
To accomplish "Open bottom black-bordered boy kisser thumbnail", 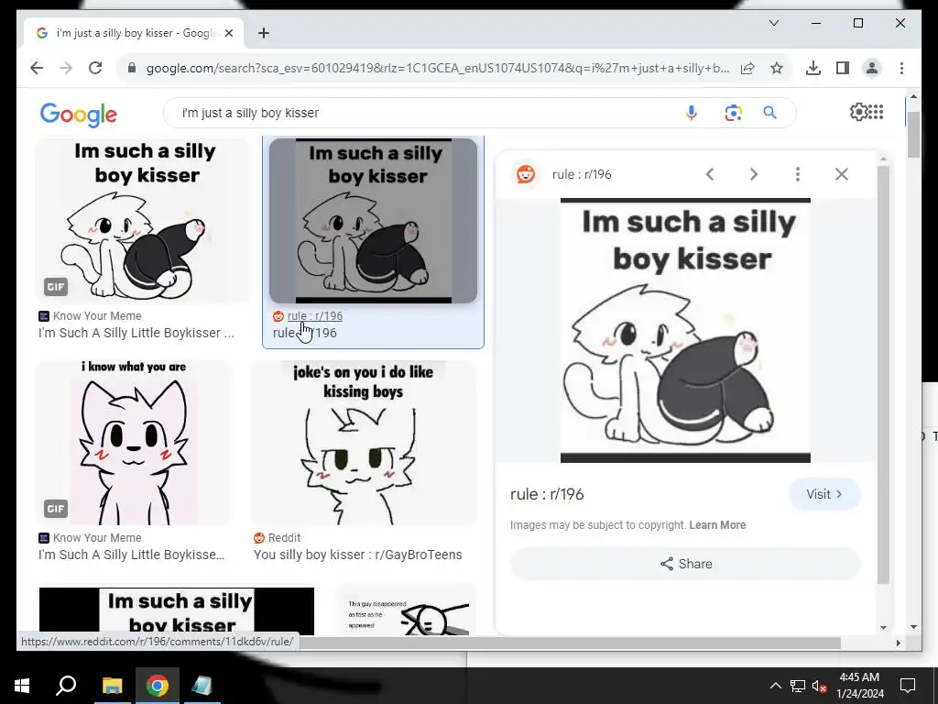I will click(x=177, y=611).
